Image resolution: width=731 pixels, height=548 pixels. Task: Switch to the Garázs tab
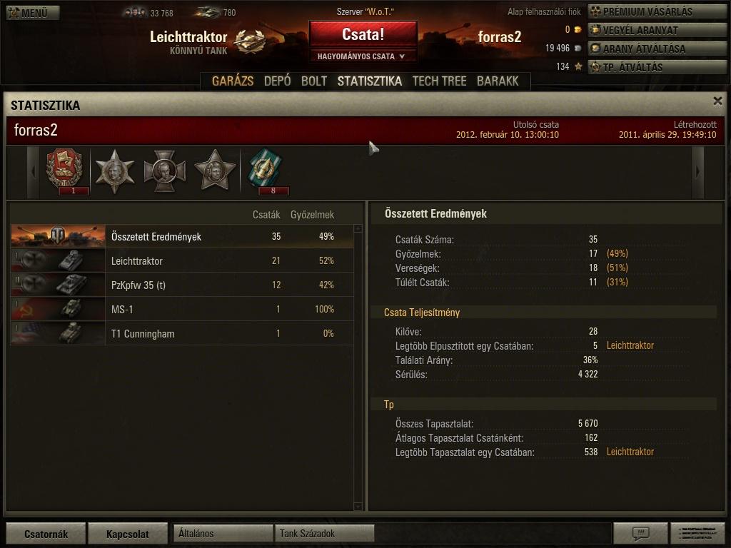click(x=233, y=81)
